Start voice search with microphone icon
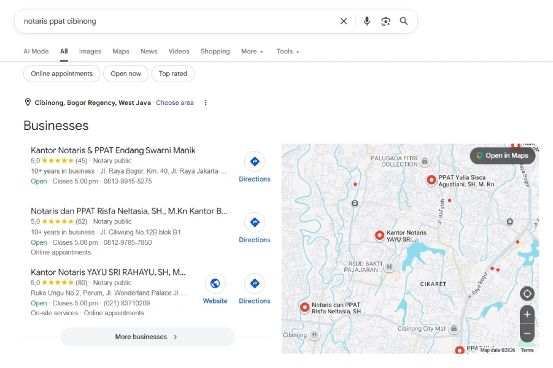The width and height of the screenshot is (553, 368). (x=367, y=21)
